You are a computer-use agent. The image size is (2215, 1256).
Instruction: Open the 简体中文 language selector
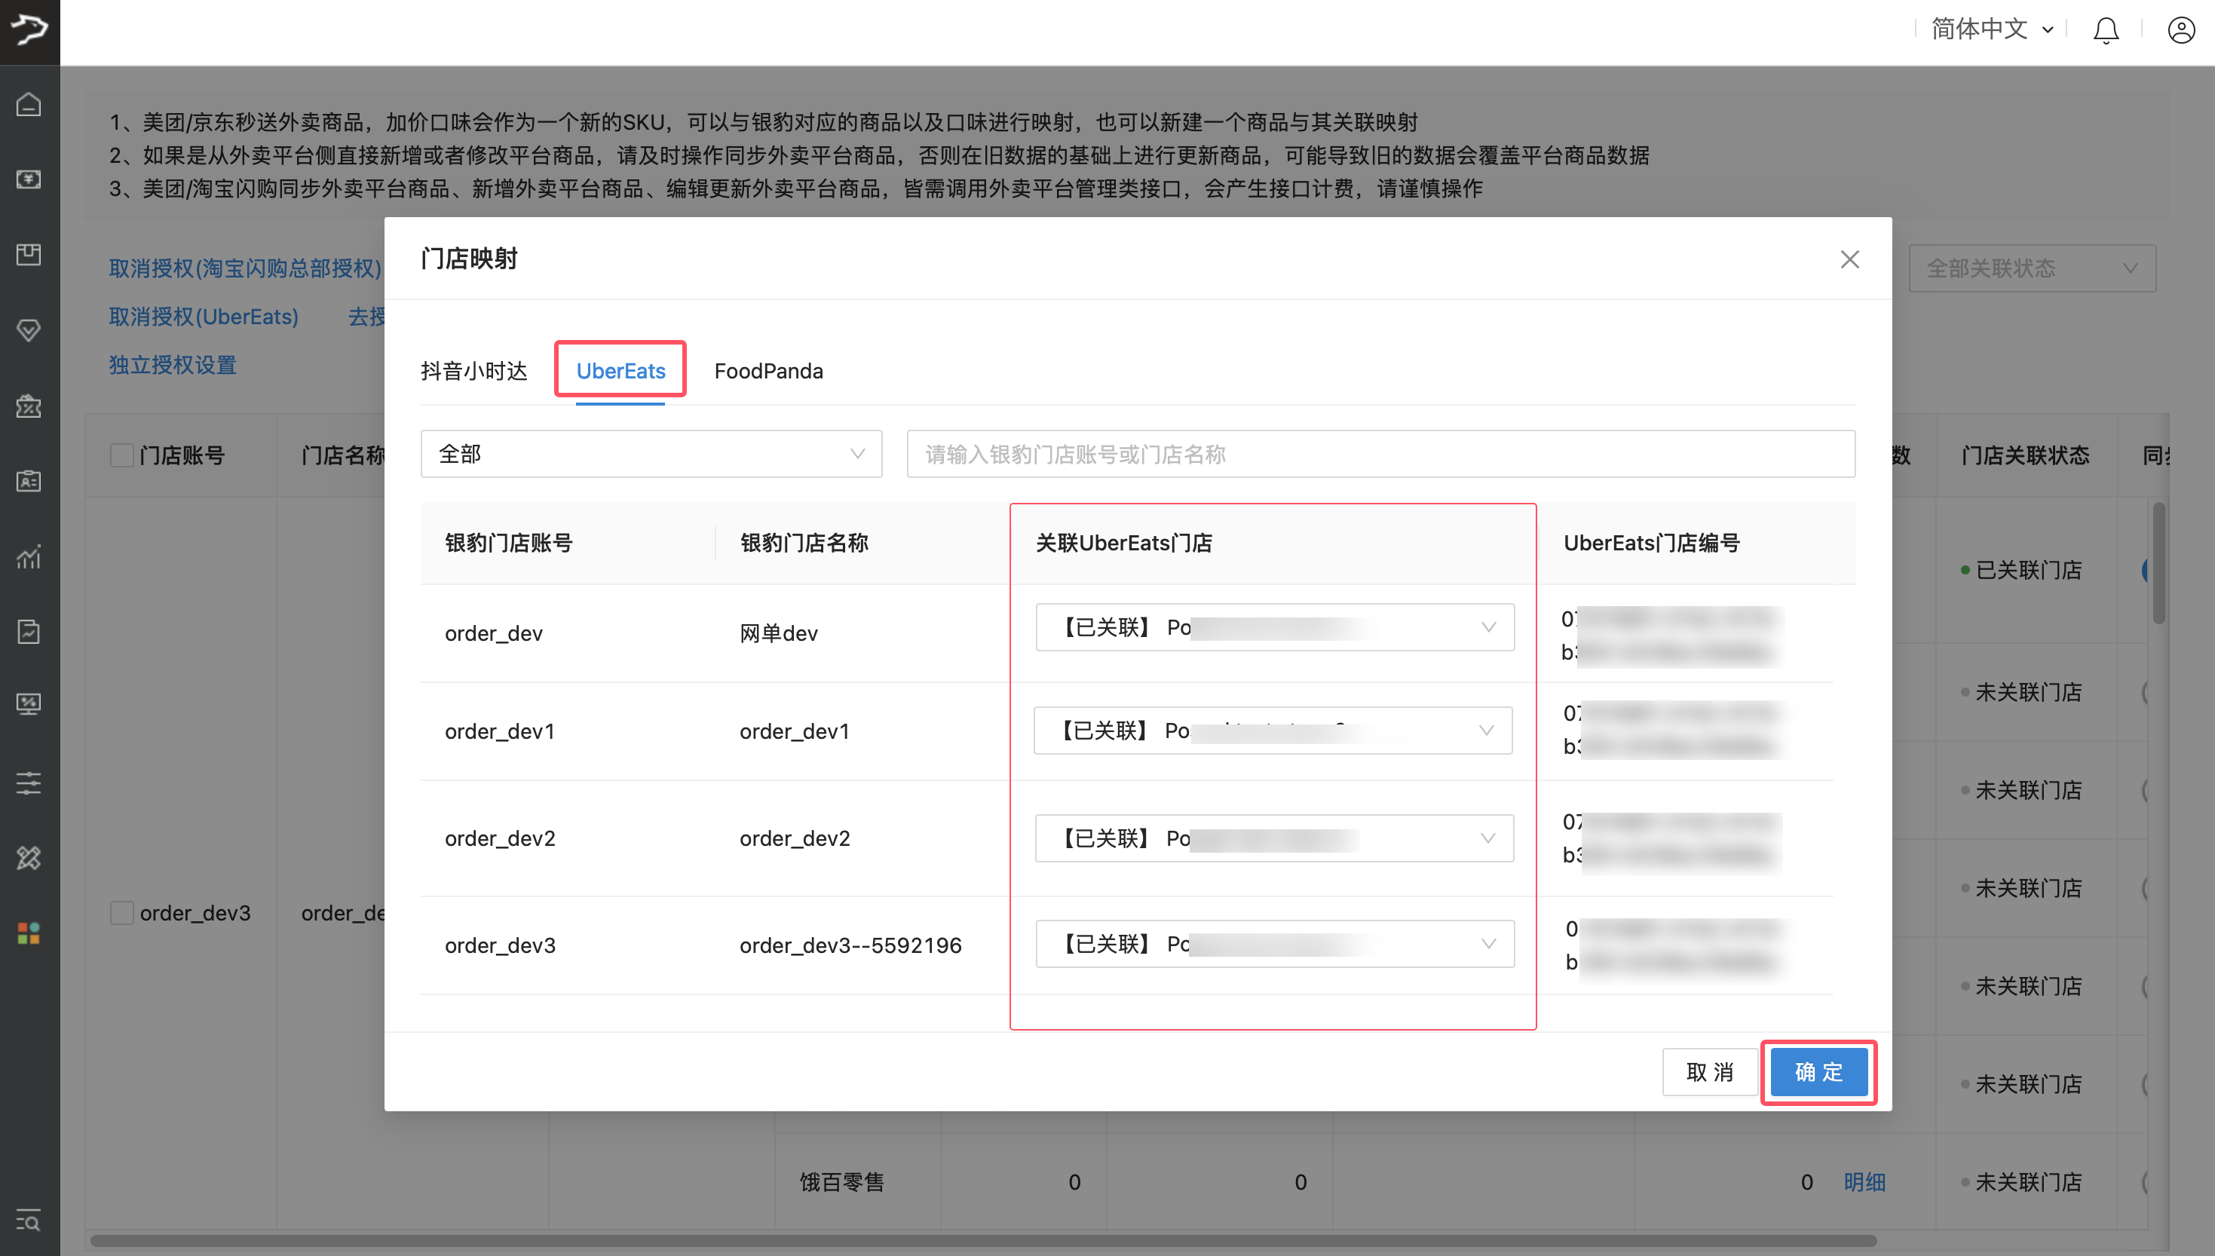1992,29
